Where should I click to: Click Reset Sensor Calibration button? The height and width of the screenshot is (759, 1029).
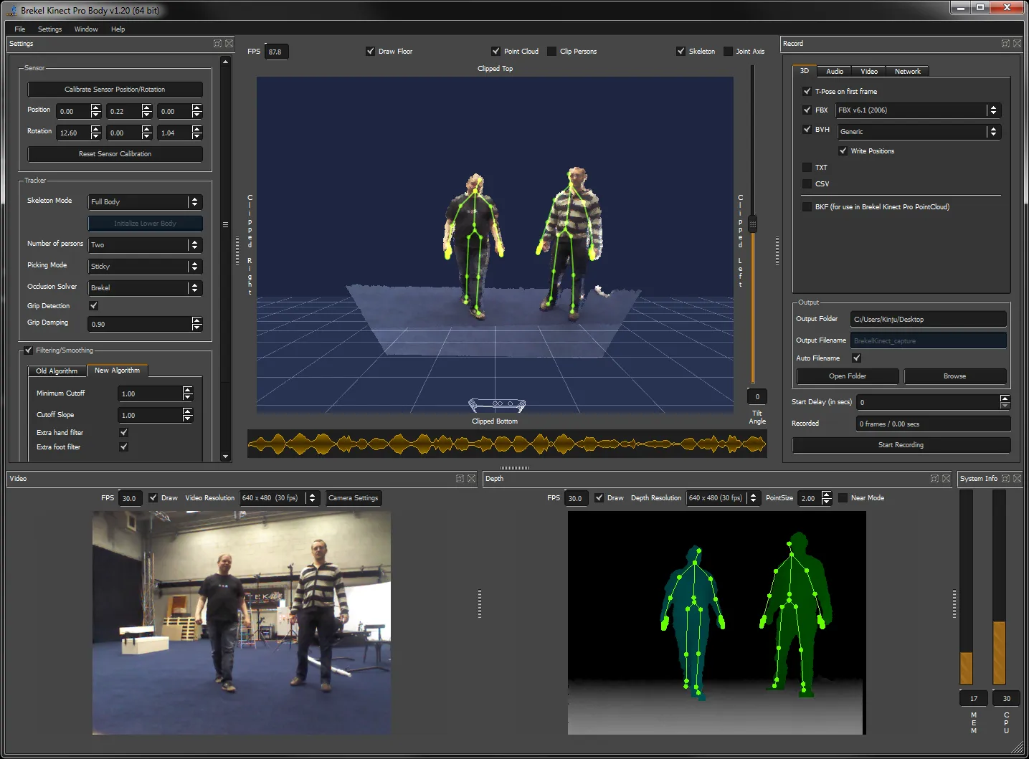coord(115,154)
